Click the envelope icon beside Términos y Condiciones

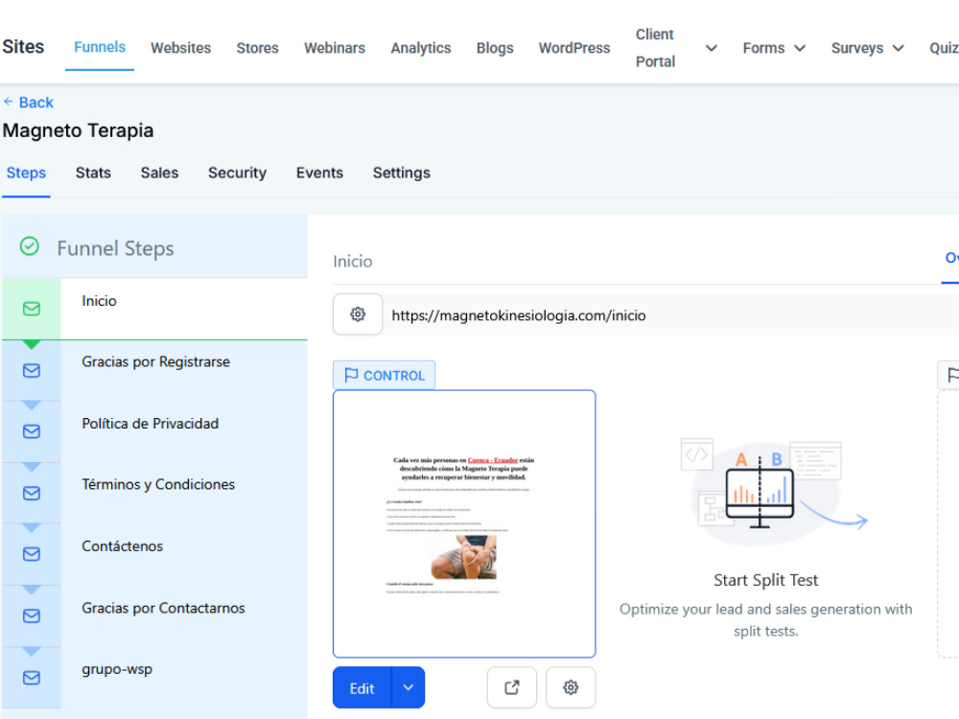tap(32, 494)
